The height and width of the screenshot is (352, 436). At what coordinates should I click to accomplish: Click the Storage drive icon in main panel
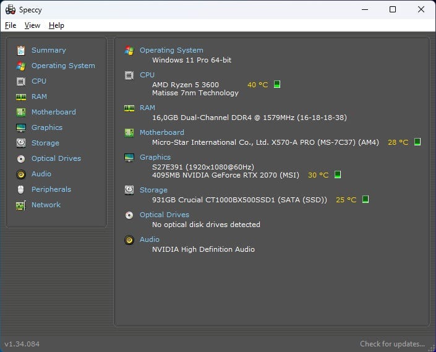129,190
